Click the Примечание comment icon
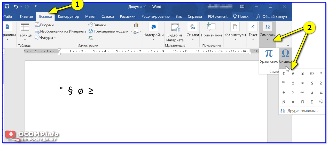328x145 pixels. 211,27
